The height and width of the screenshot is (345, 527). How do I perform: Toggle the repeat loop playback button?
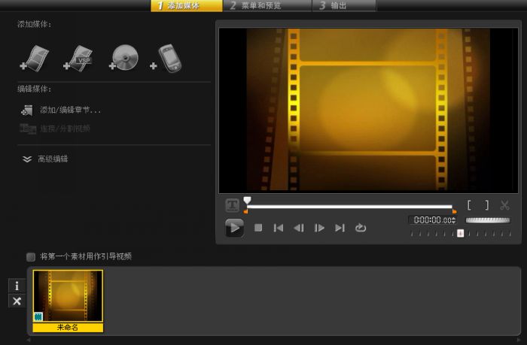pos(361,228)
